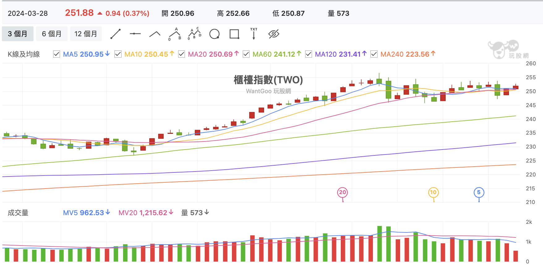
Task: Select the 0-A-B wave drawing tool
Action: coord(175,34)
